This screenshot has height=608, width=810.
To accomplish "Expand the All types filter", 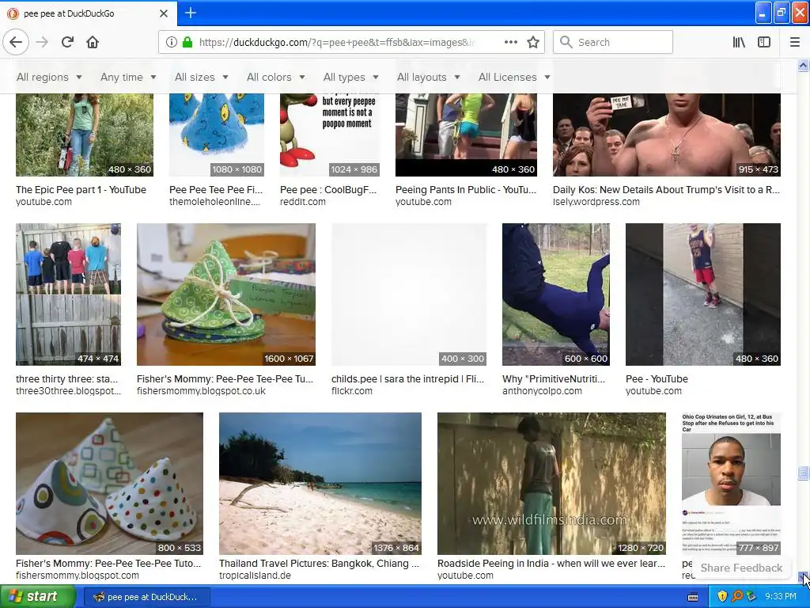I will click(x=350, y=77).
